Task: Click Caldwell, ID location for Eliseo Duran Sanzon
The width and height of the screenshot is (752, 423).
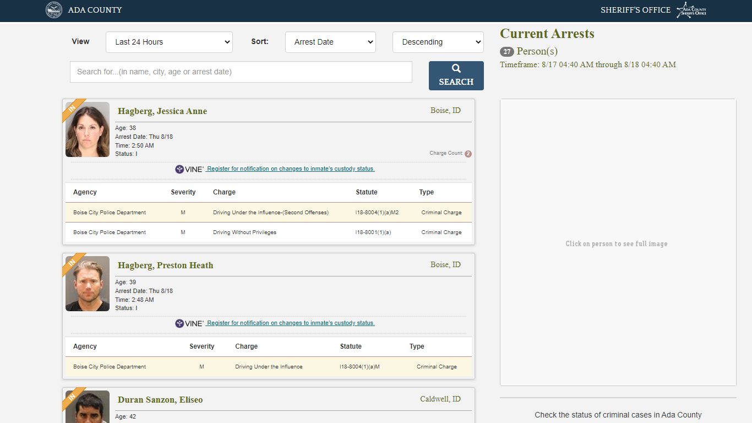Action: [440, 399]
